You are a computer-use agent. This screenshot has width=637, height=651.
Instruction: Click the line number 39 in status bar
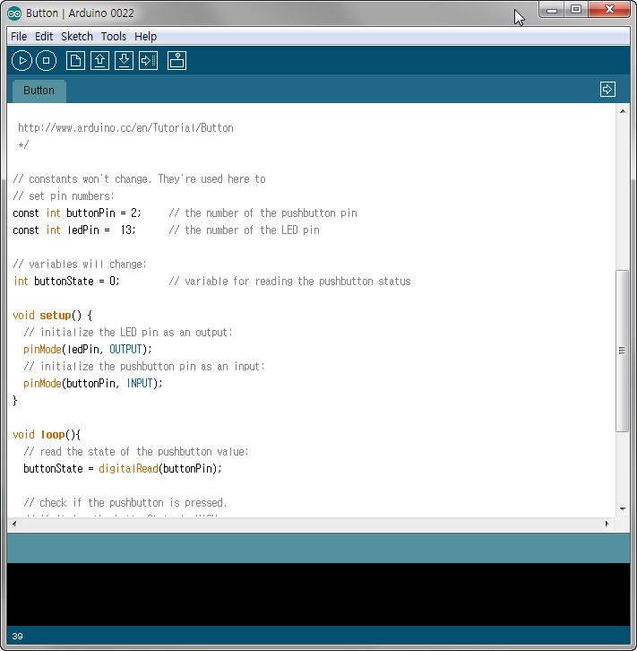tap(17, 637)
